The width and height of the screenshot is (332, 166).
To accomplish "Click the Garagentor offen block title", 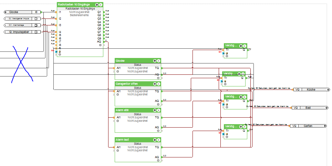I will click(x=127, y=84).
